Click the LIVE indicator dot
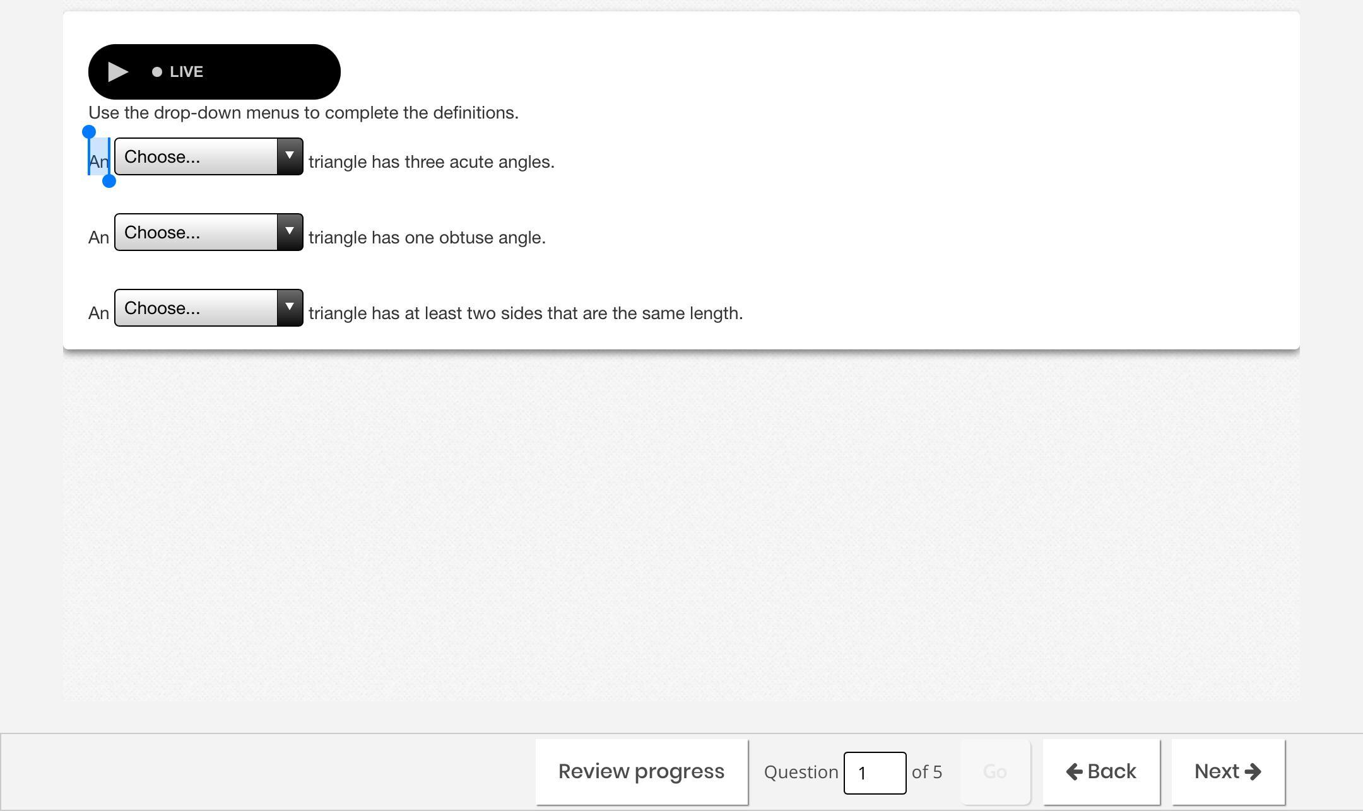The width and height of the screenshot is (1363, 811). click(x=157, y=72)
